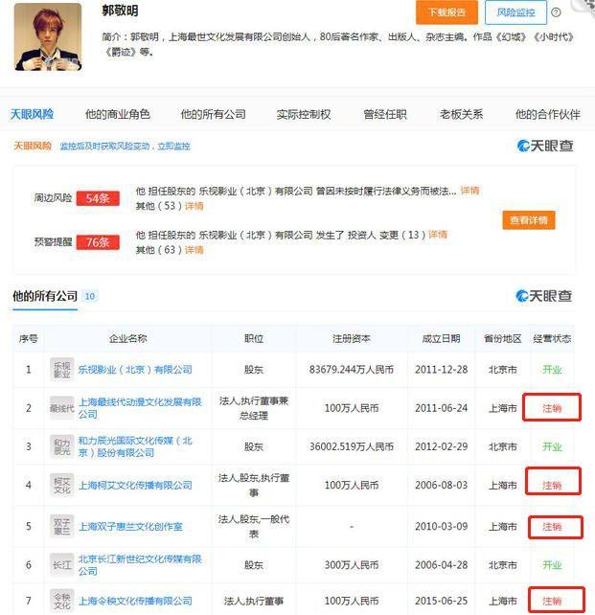Viewport: 595px width, 615px height.
Task: Click the 风险监控 button
Action: coord(515,12)
